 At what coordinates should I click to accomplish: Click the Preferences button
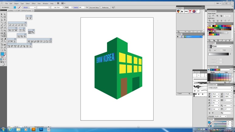pyautogui.click(x=105, y=7)
